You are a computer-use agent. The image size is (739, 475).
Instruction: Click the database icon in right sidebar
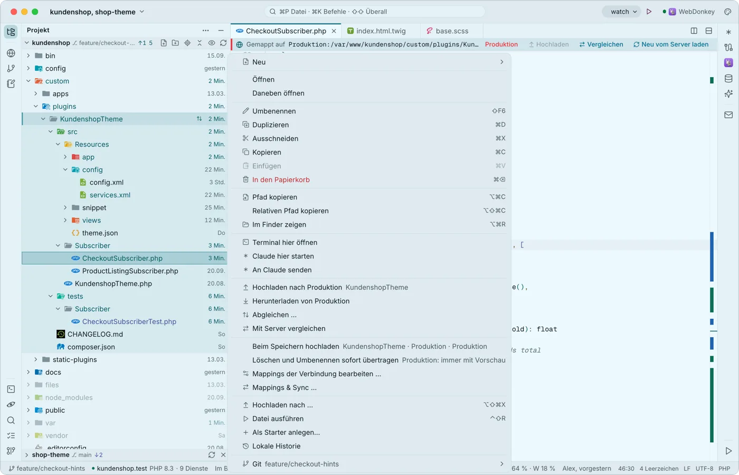[728, 79]
